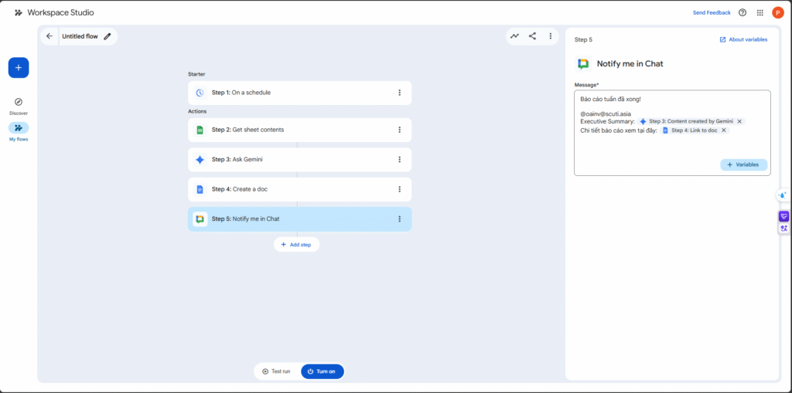792x393 pixels.
Task: Open the Google apps grid icon
Action: pyautogui.click(x=760, y=12)
